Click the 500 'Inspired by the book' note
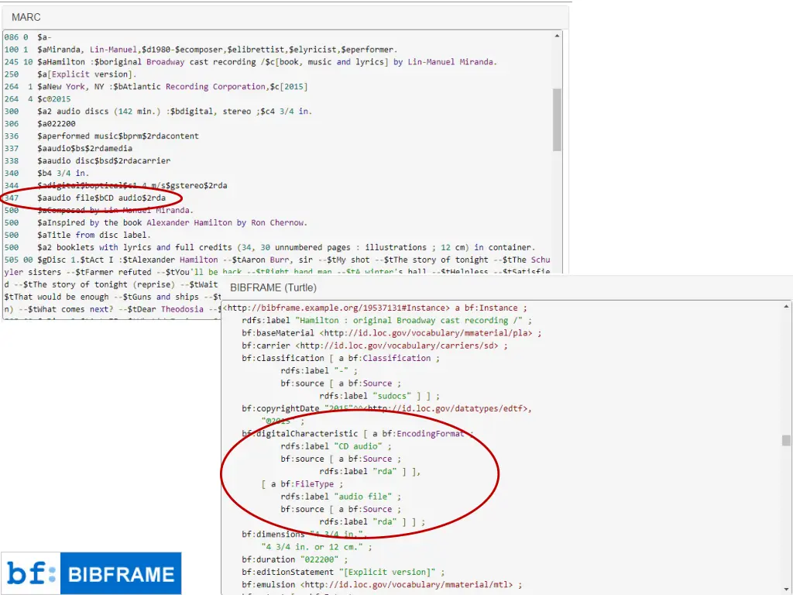Screen dimensions: 793x595 point(156,222)
